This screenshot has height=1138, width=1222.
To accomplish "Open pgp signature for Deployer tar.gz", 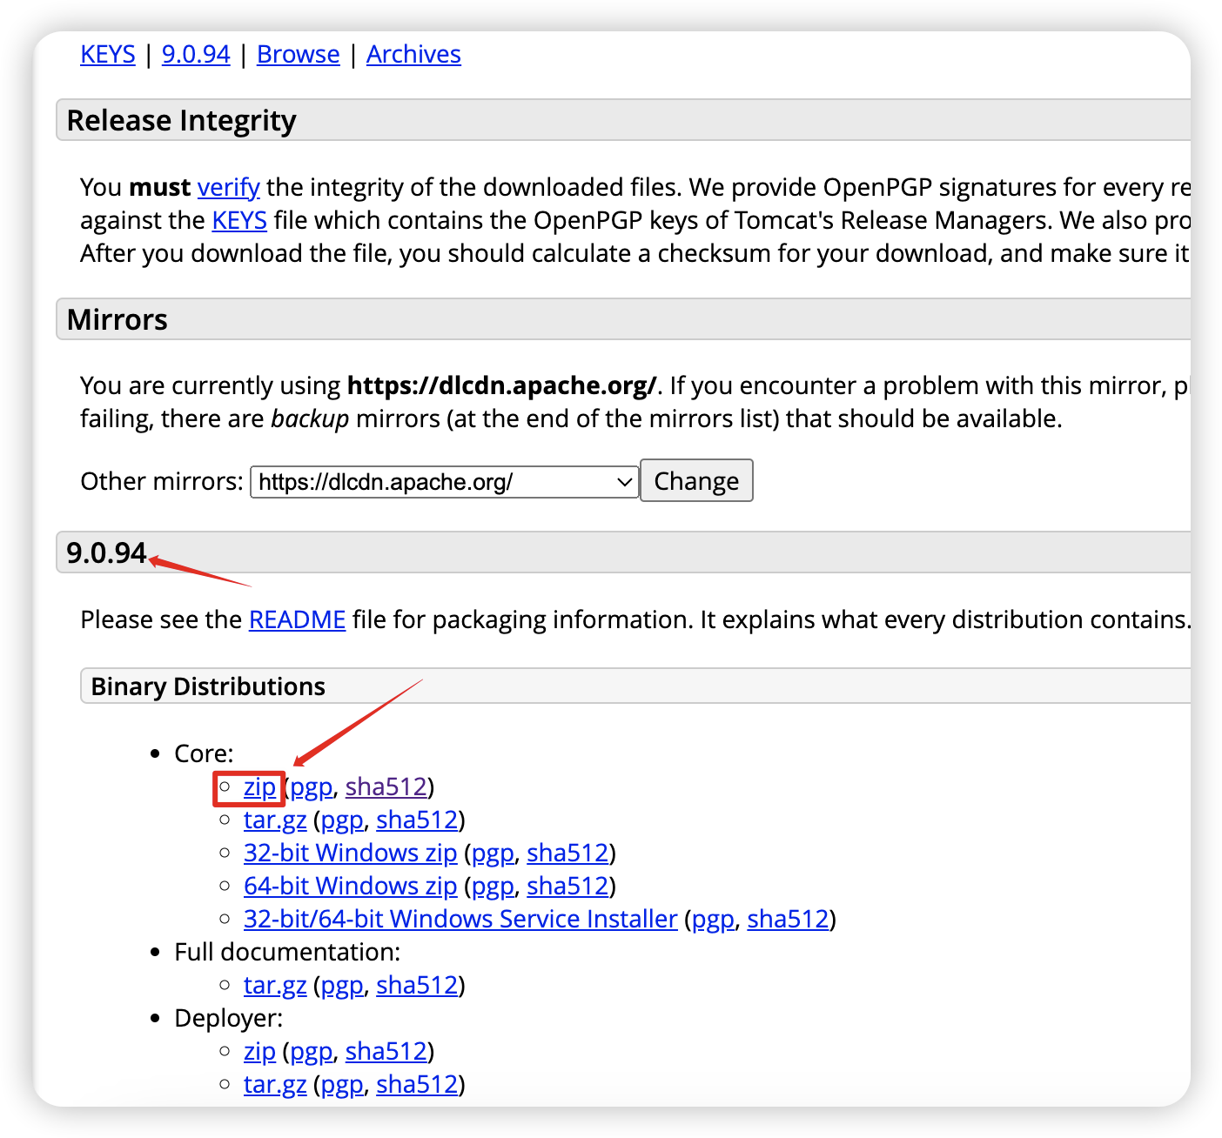I will [x=342, y=1084].
